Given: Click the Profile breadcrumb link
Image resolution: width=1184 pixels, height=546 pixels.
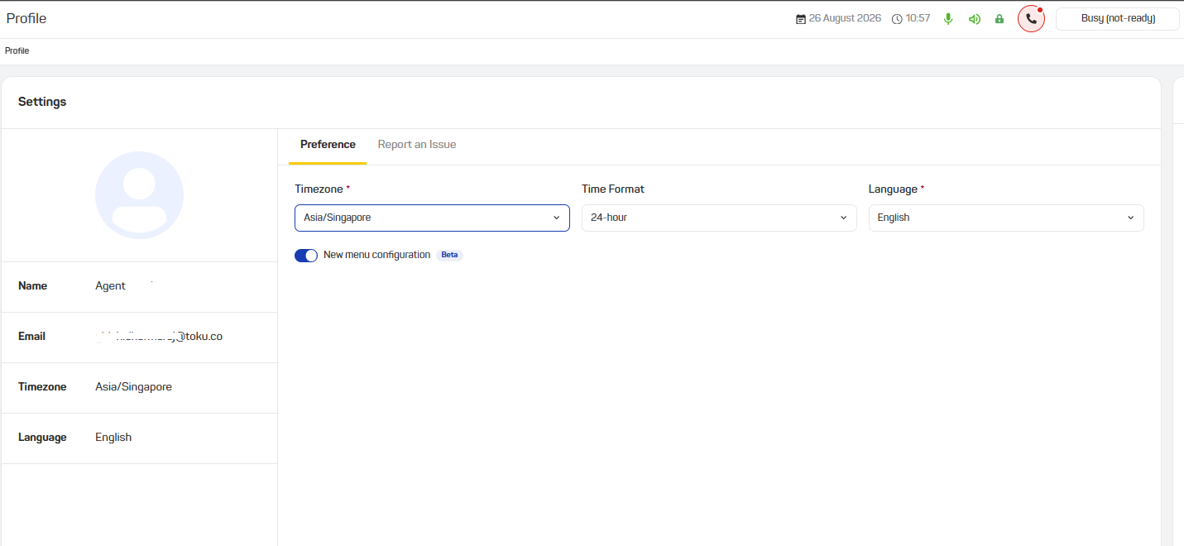Looking at the screenshot, I should pos(17,51).
